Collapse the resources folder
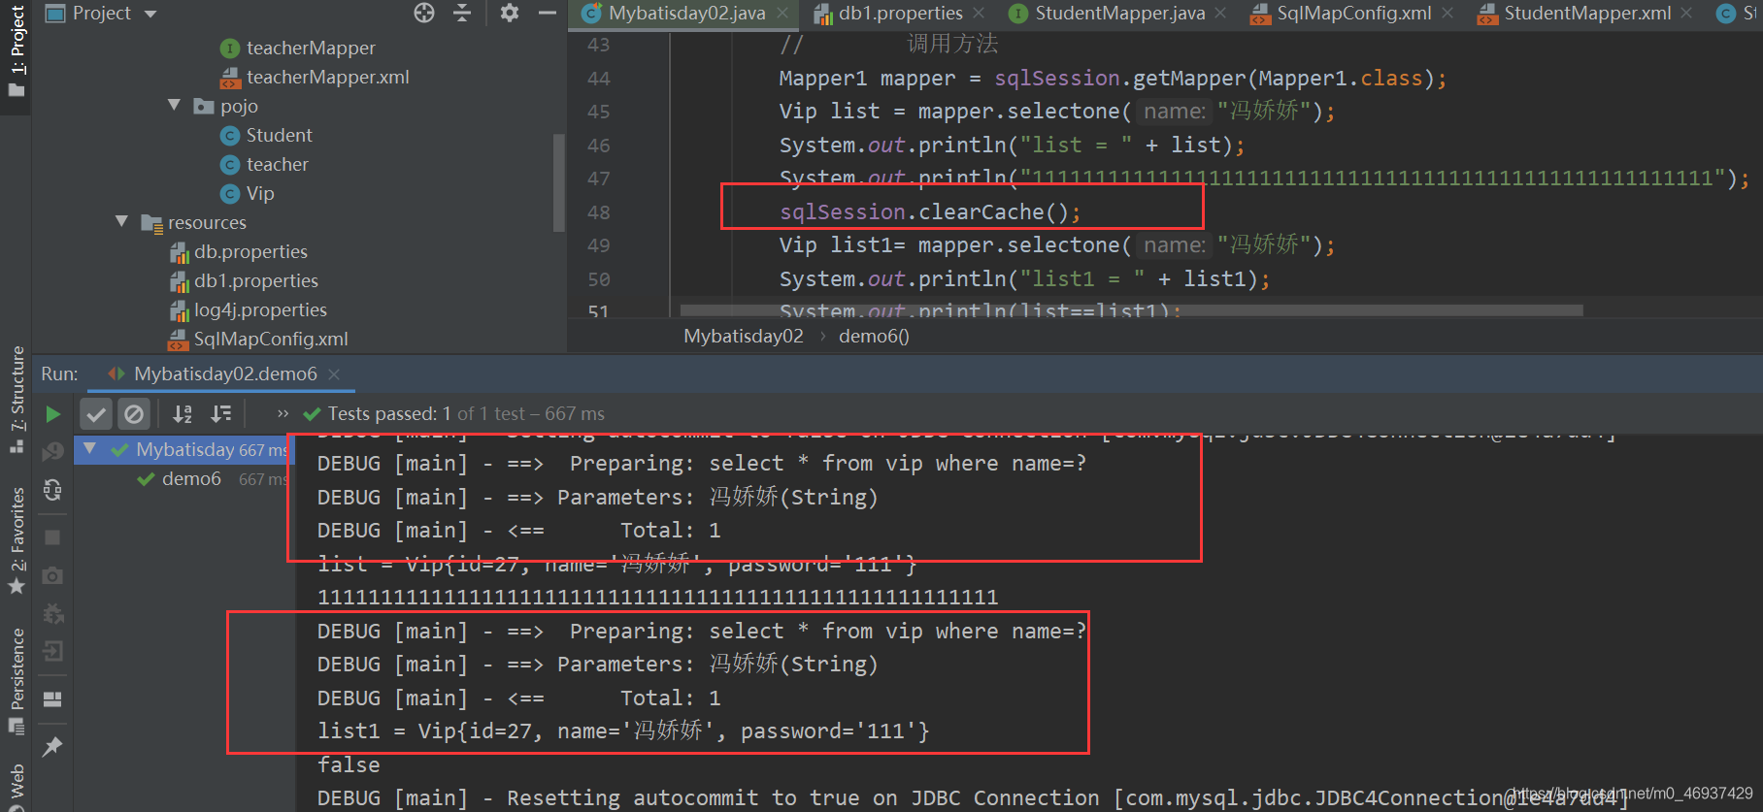This screenshot has height=812, width=1763. coord(122,221)
